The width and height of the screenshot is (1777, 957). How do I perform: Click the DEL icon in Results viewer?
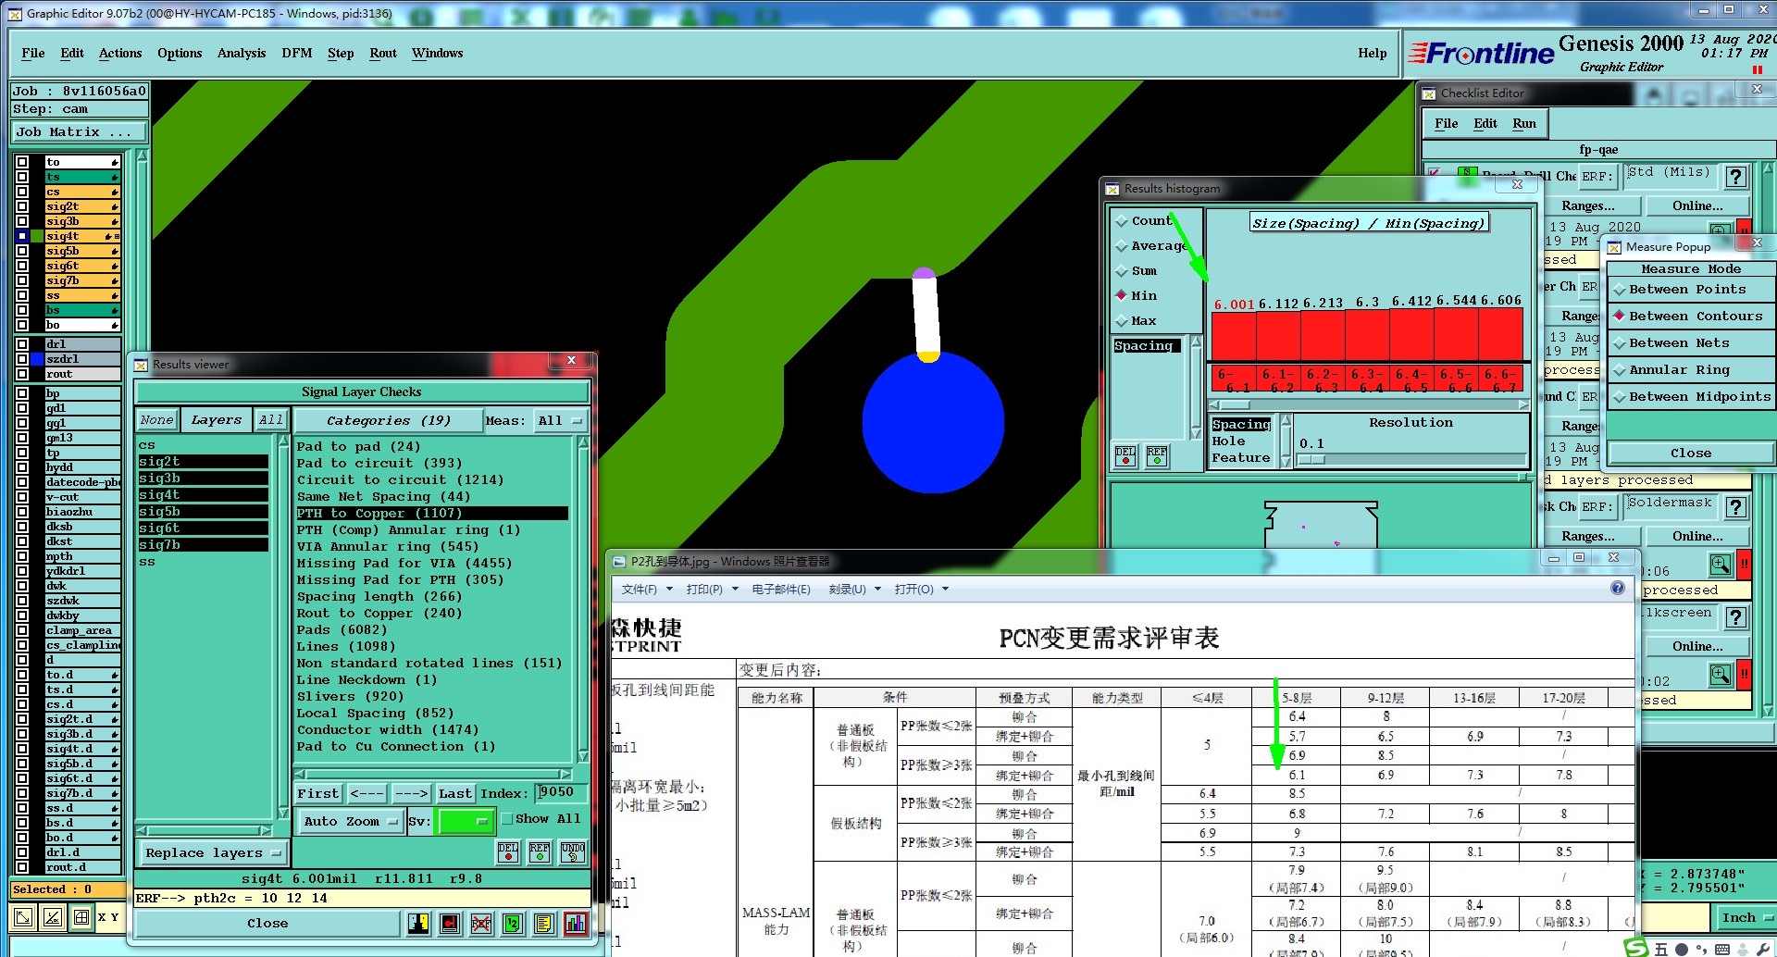pyautogui.click(x=507, y=851)
